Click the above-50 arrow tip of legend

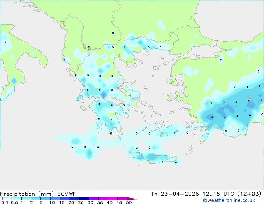pos(132,199)
